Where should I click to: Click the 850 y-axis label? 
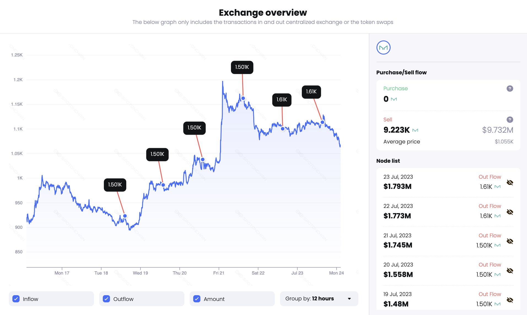(x=19, y=252)
